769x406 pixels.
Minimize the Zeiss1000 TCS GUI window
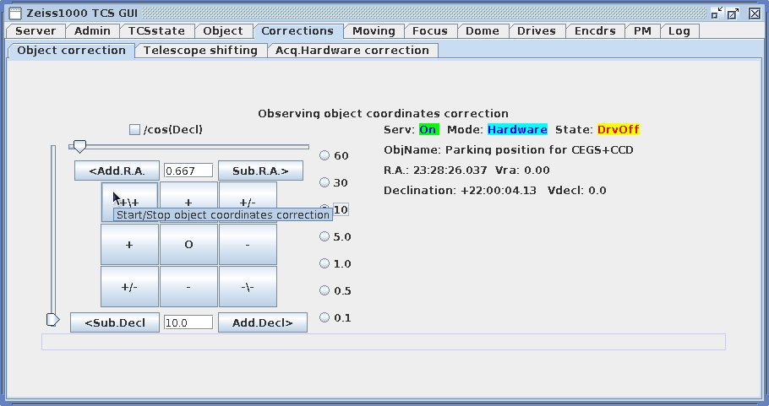717,14
